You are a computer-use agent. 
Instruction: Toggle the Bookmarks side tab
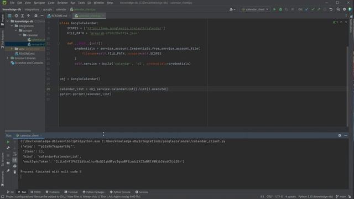tap(2, 179)
